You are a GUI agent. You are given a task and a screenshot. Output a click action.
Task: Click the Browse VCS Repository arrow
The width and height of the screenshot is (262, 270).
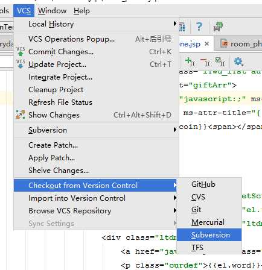tap(174, 211)
